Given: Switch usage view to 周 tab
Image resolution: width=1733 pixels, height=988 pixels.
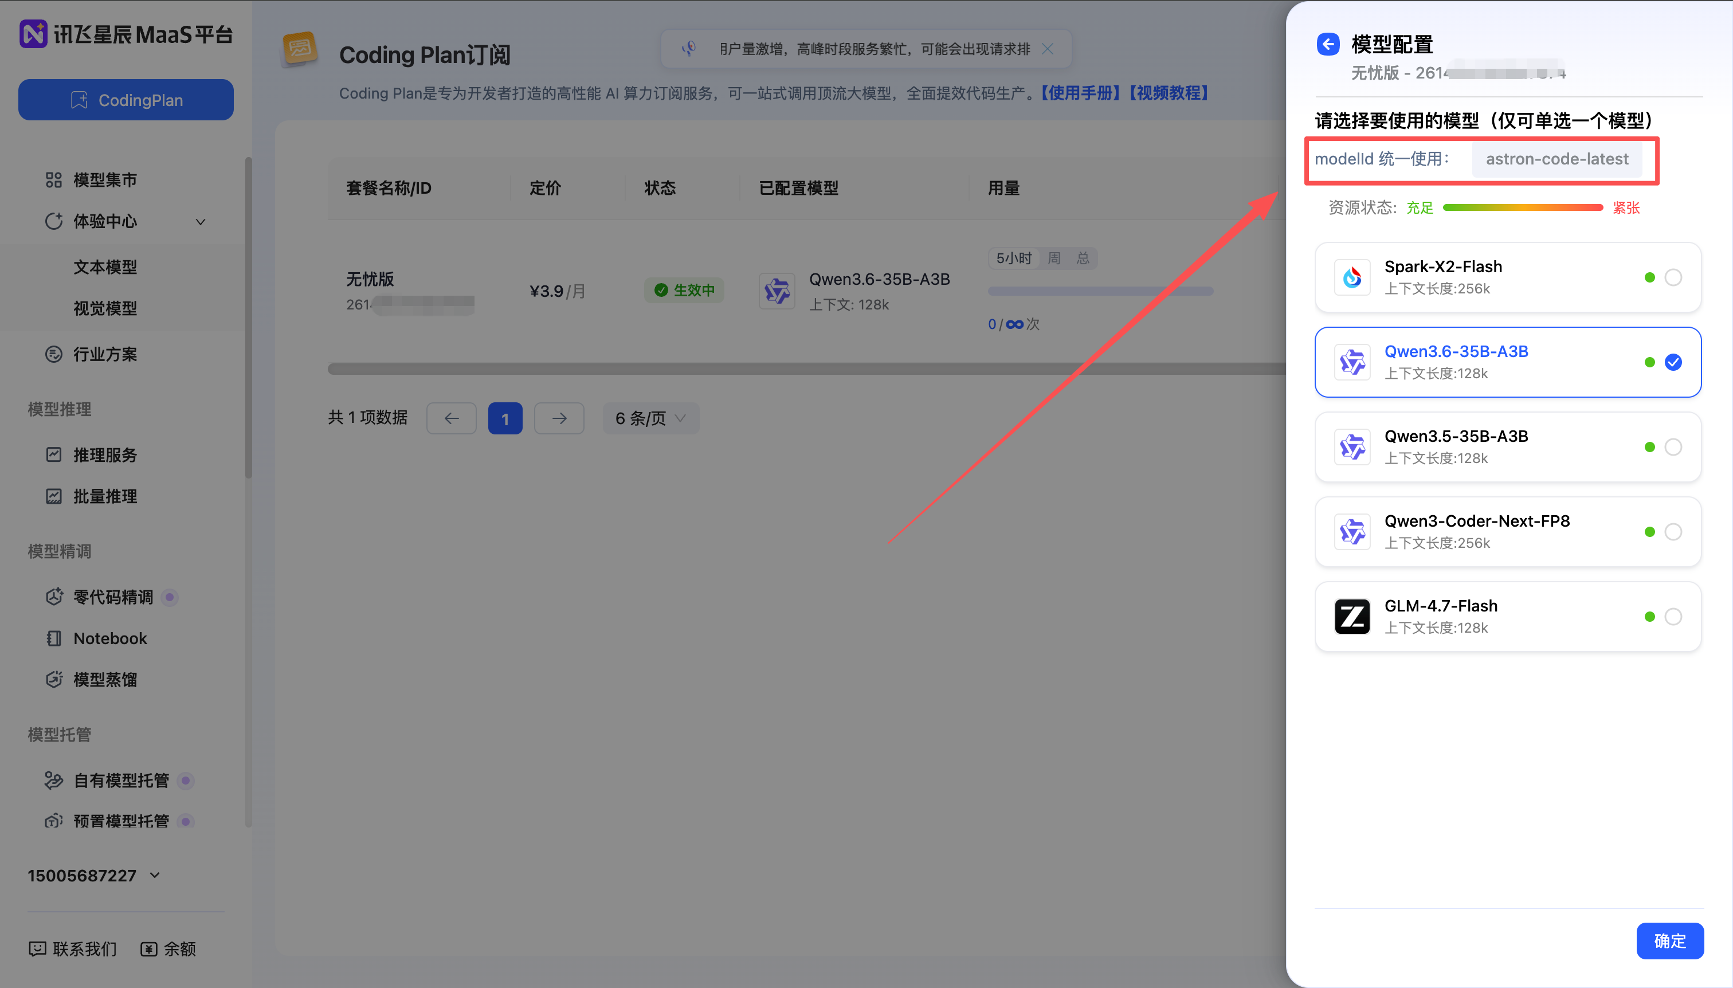Looking at the screenshot, I should tap(1054, 258).
